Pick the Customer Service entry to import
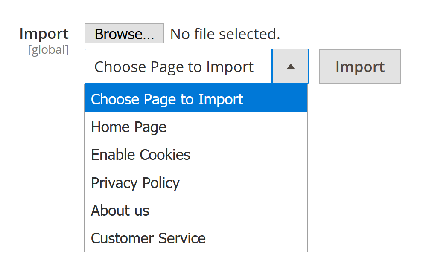 pyautogui.click(x=148, y=238)
